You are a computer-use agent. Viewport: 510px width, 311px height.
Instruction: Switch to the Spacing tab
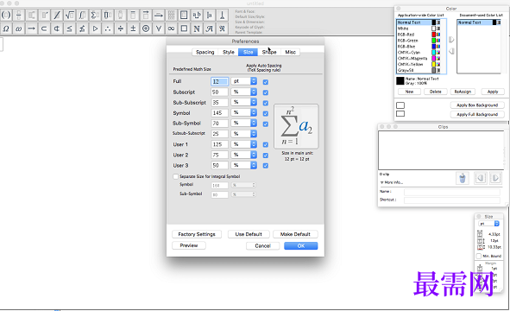point(205,52)
